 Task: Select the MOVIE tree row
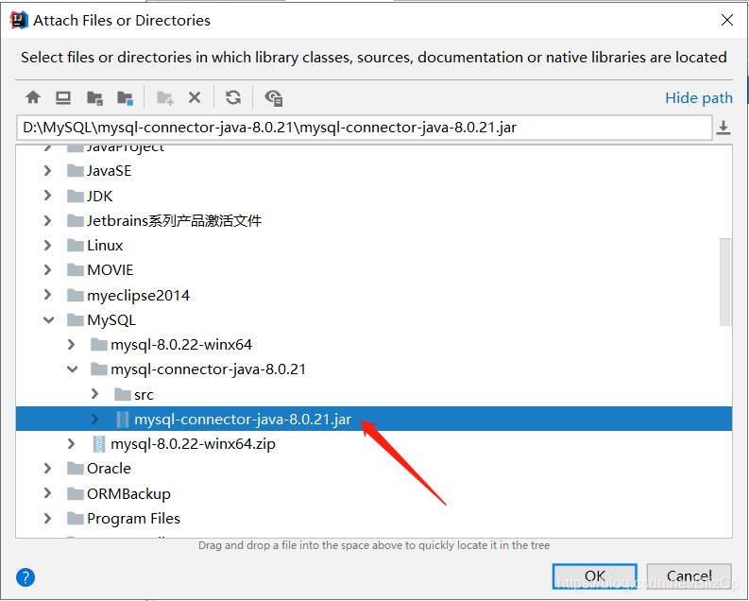point(374,270)
